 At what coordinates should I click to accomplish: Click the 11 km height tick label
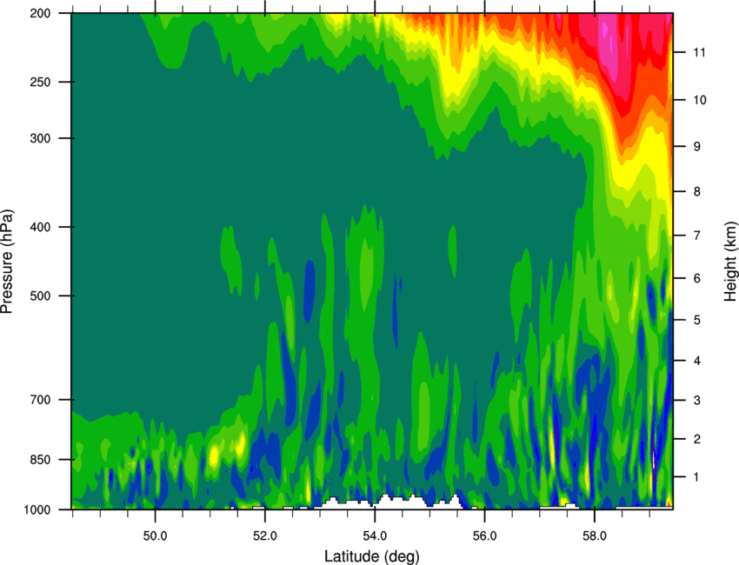[x=699, y=52]
